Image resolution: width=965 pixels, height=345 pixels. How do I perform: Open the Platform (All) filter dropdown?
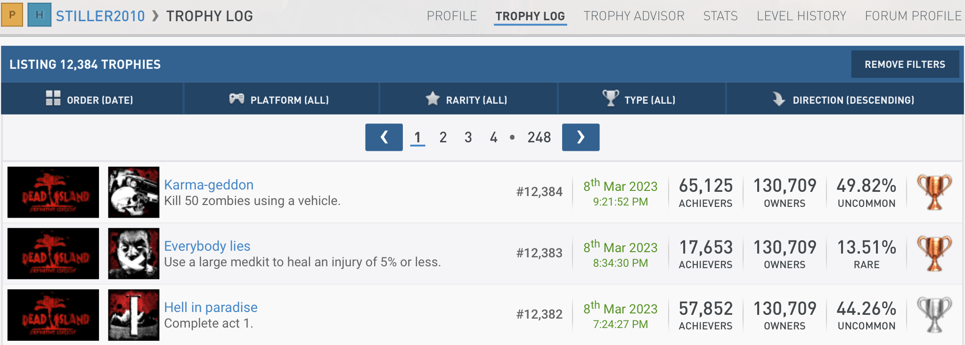pyautogui.click(x=281, y=99)
